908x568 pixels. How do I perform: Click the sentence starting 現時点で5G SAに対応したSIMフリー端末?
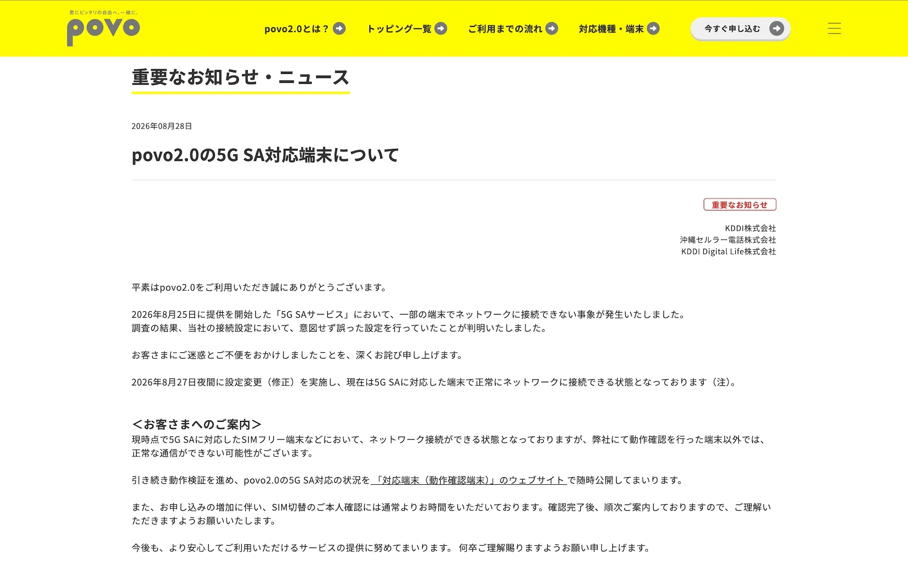pyautogui.click(x=449, y=446)
